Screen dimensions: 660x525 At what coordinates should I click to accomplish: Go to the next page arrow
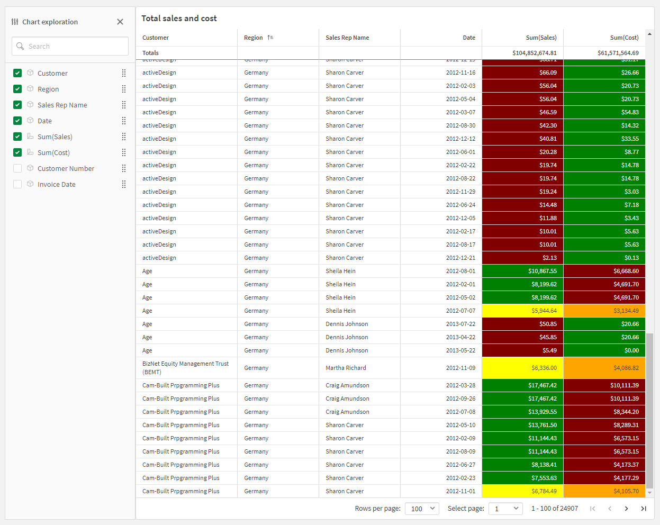click(x=627, y=509)
